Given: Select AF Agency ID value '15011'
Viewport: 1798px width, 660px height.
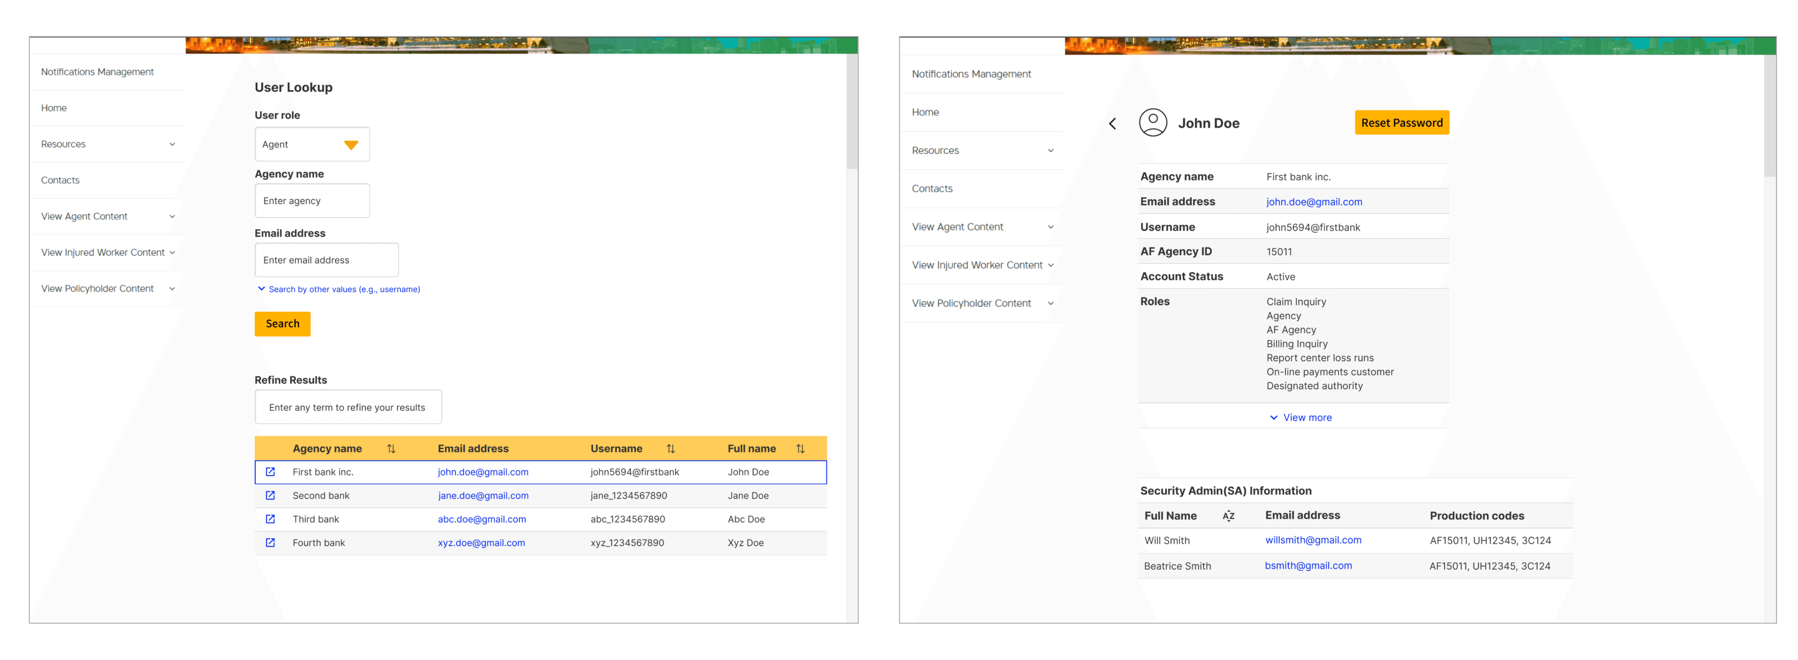Looking at the screenshot, I should point(1279,252).
